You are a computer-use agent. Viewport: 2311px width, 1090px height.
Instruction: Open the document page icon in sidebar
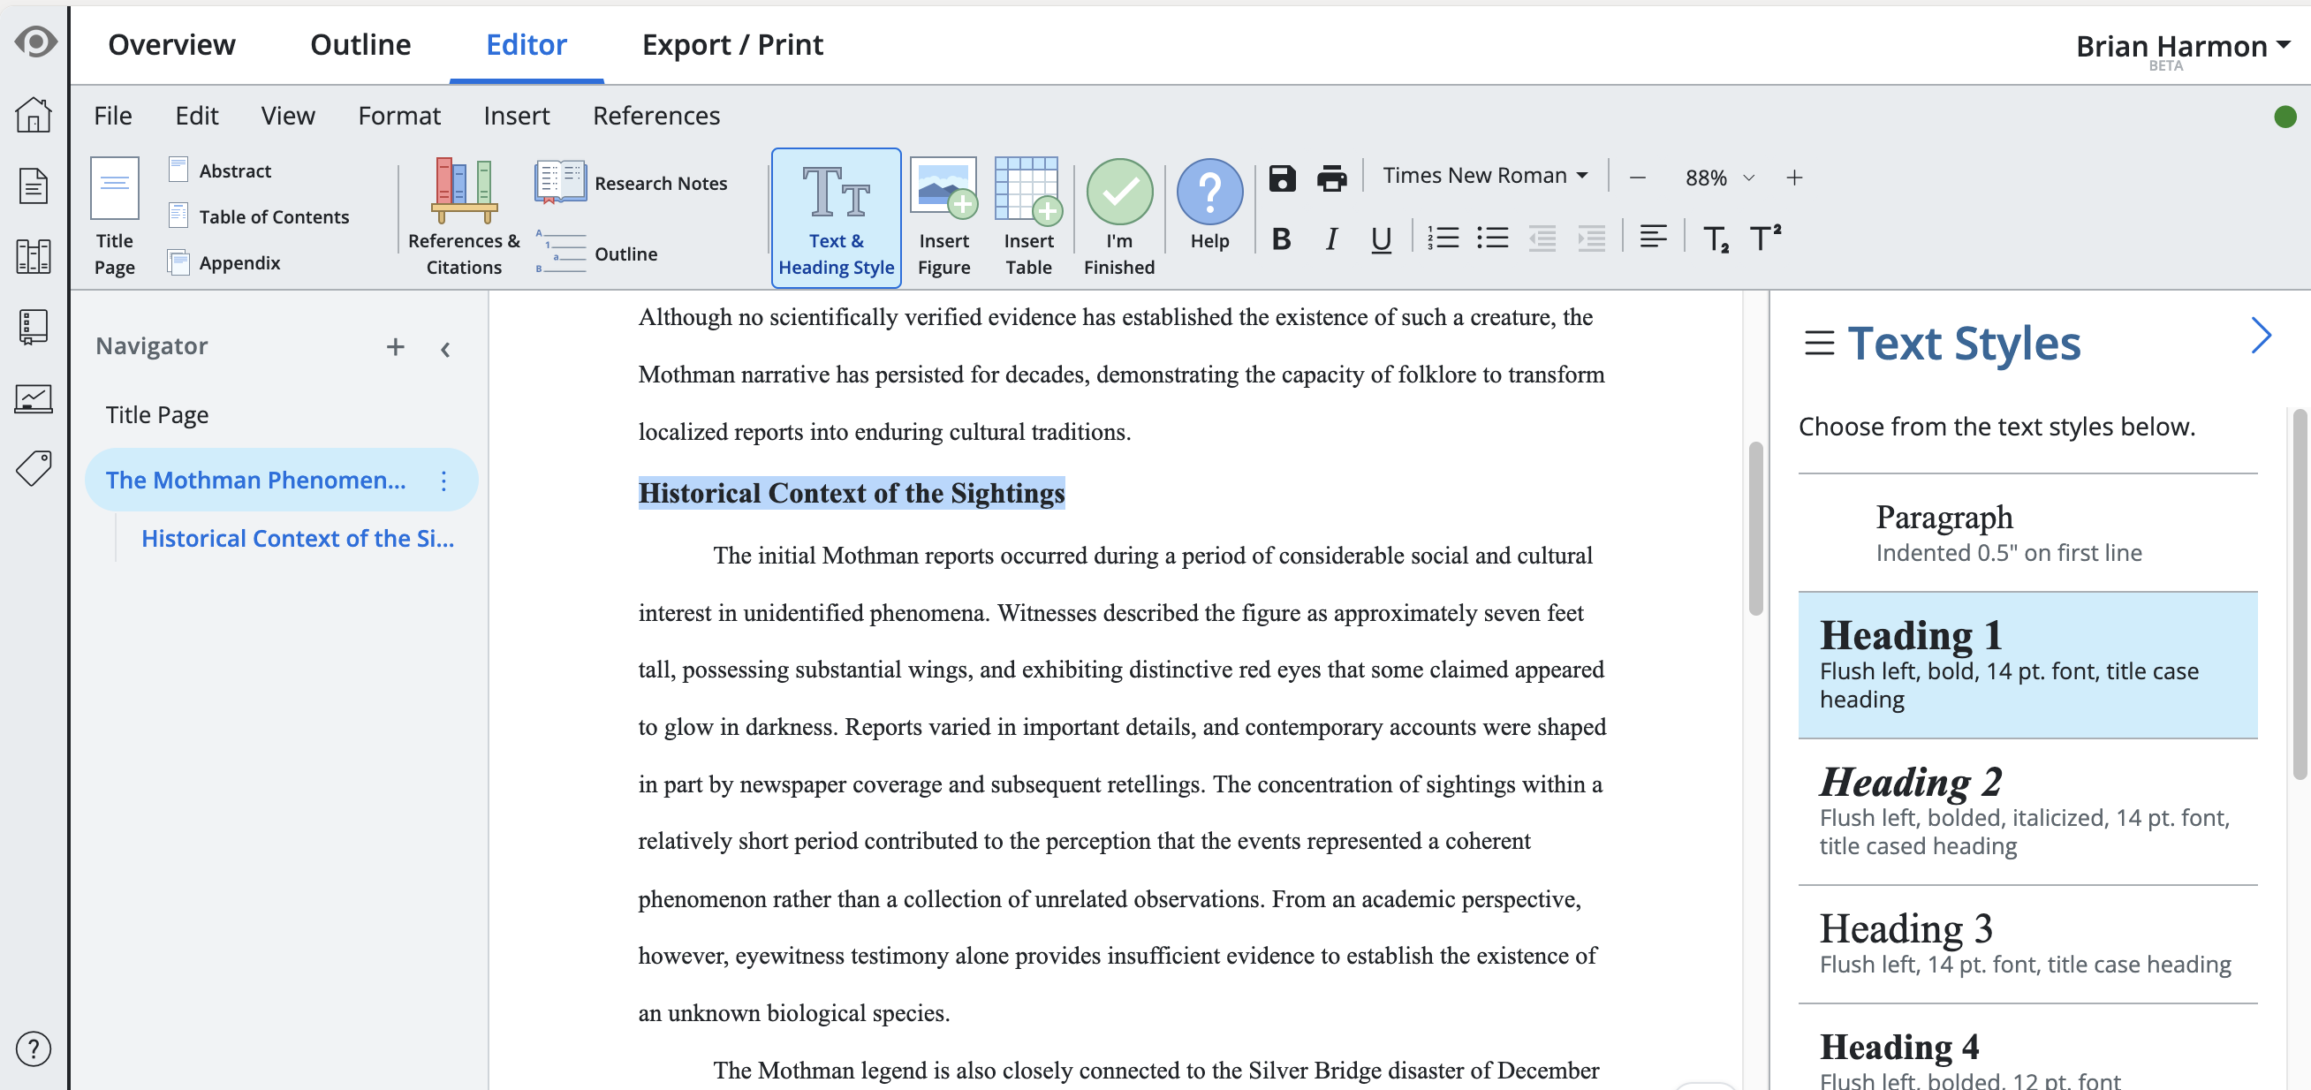pos(34,185)
